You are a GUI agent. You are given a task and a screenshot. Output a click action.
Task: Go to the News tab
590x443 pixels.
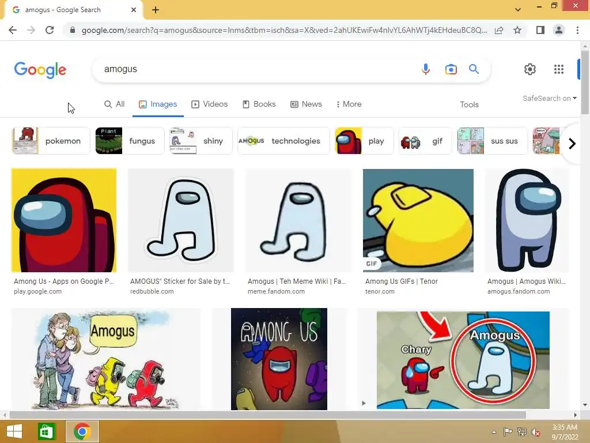[307, 104]
